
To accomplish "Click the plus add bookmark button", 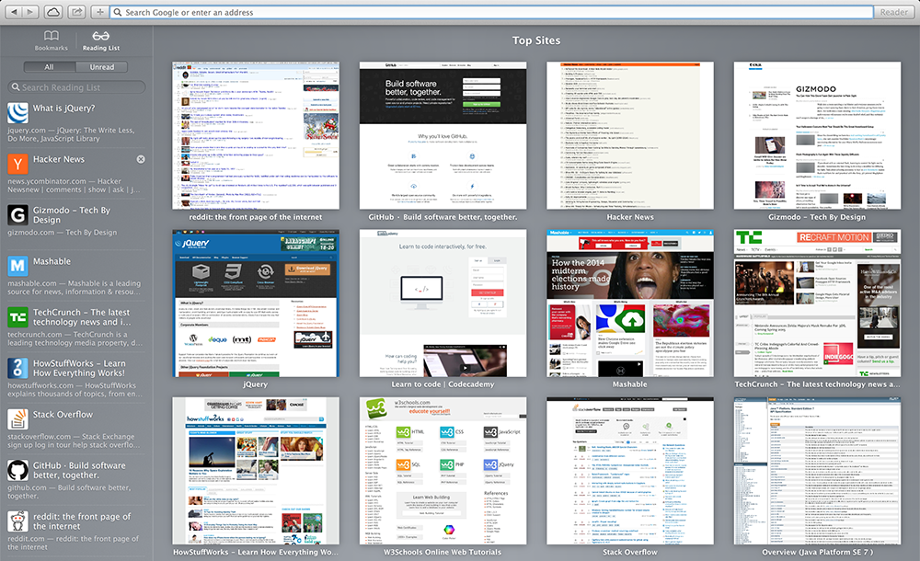I will coord(99,12).
